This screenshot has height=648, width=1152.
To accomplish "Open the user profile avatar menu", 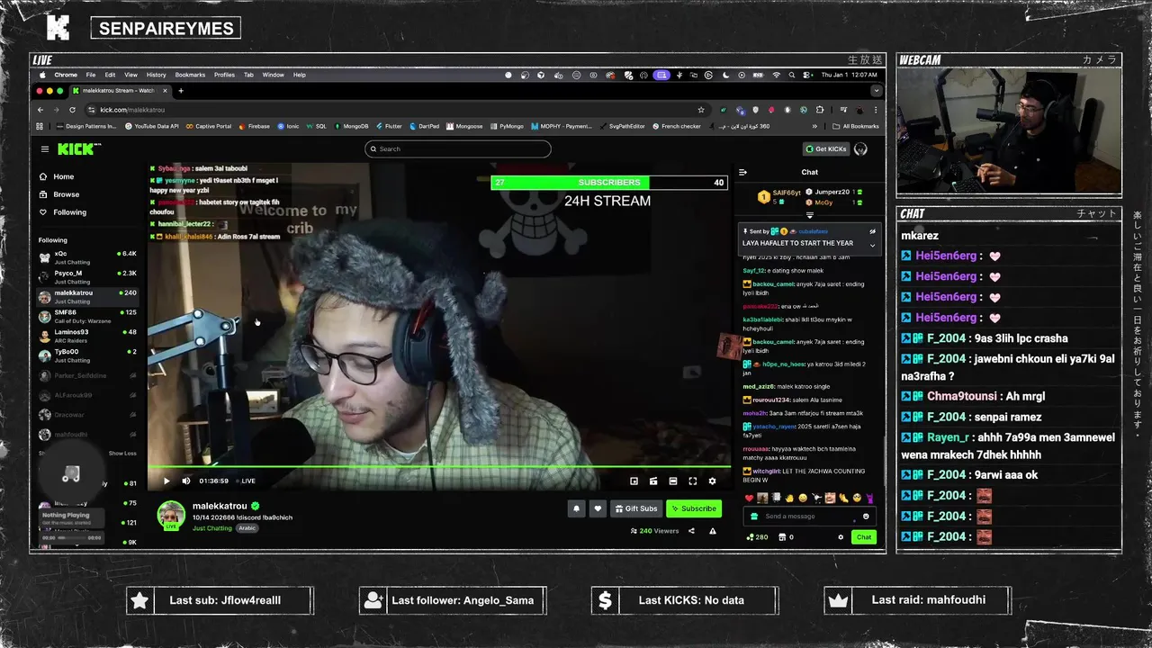I will tap(860, 148).
